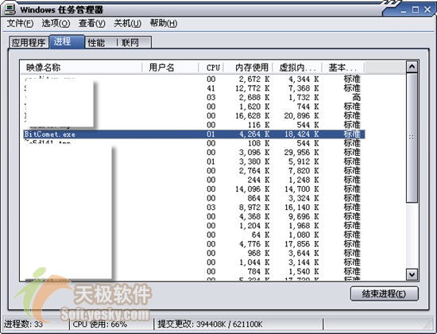Click the CPU value 41
This screenshot has height=334, width=437.
coord(211,88)
